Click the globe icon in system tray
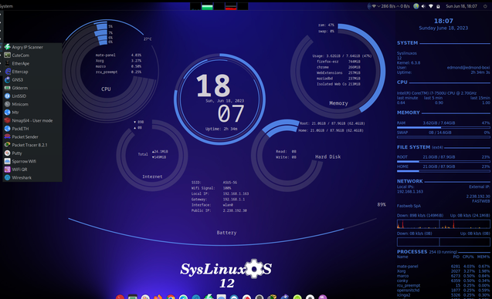Screen dimensions: 492x299 [416, 6]
